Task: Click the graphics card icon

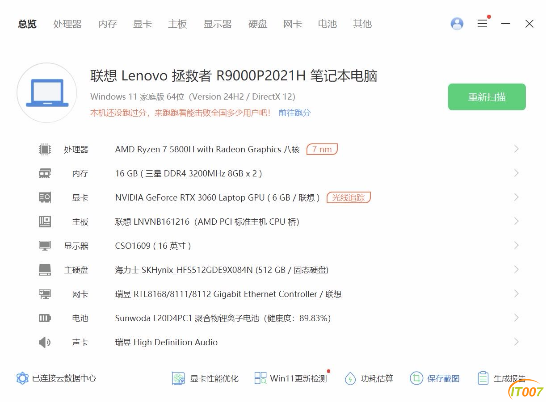Action: coord(45,197)
